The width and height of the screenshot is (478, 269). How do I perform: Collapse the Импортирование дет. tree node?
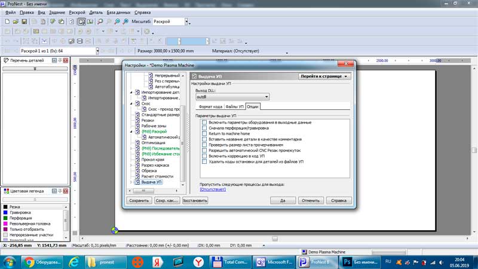point(131,92)
